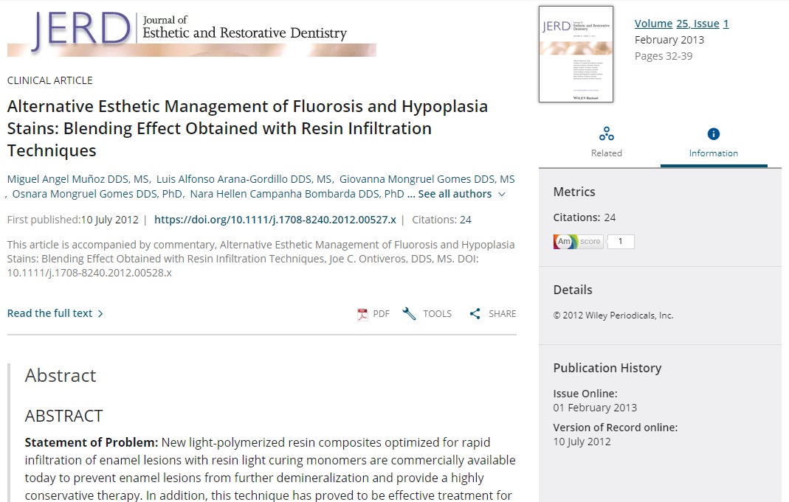
Task: Click the PDF icon
Action: [x=362, y=314]
